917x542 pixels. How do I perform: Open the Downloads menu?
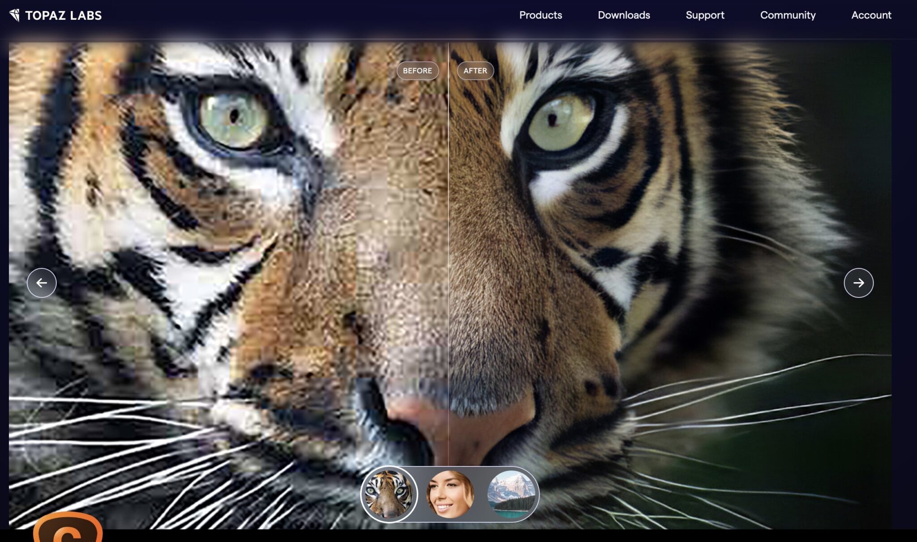click(624, 15)
